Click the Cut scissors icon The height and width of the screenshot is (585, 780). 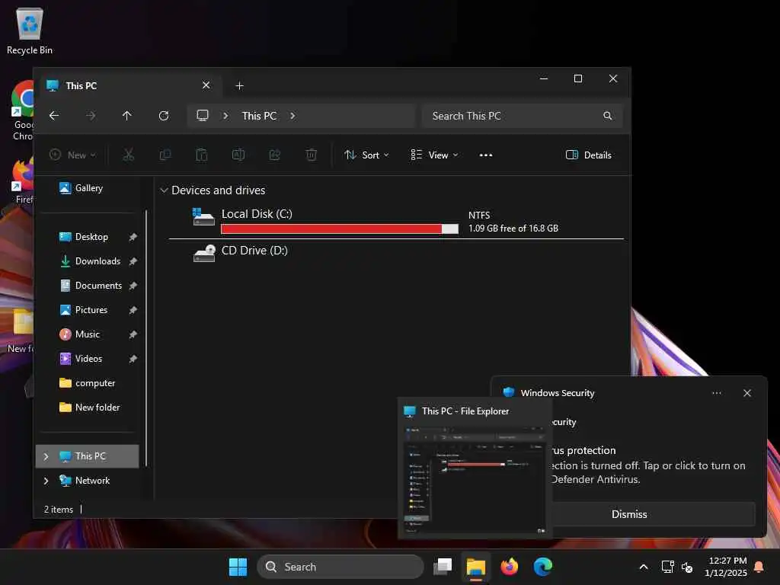(x=128, y=155)
